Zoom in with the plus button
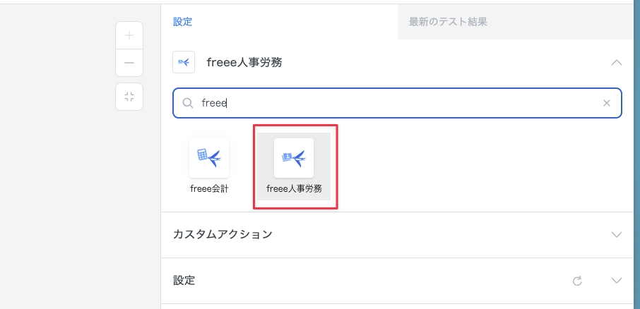Image resolution: width=640 pixels, height=309 pixels. coord(129,35)
